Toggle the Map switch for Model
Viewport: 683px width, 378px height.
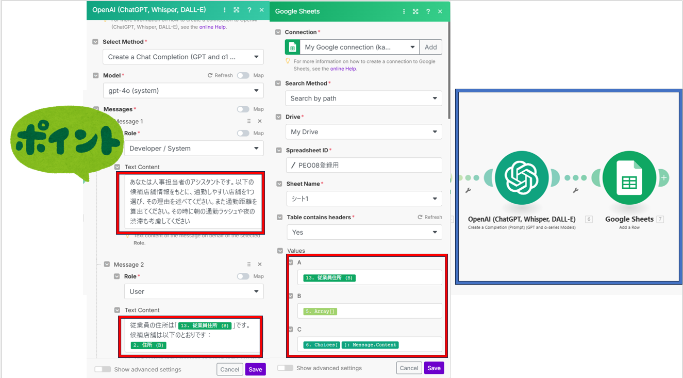click(243, 75)
